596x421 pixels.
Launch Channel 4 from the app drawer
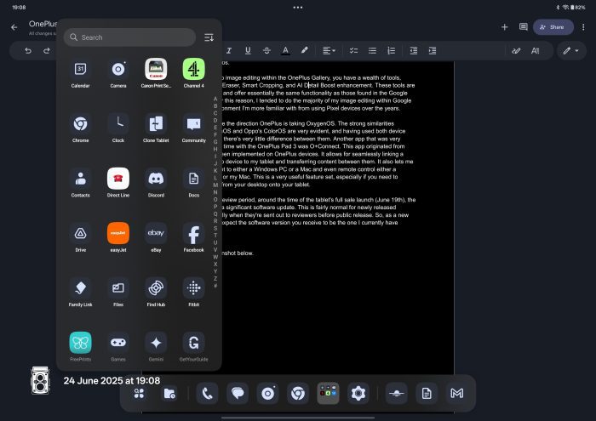click(x=193, y=69)
